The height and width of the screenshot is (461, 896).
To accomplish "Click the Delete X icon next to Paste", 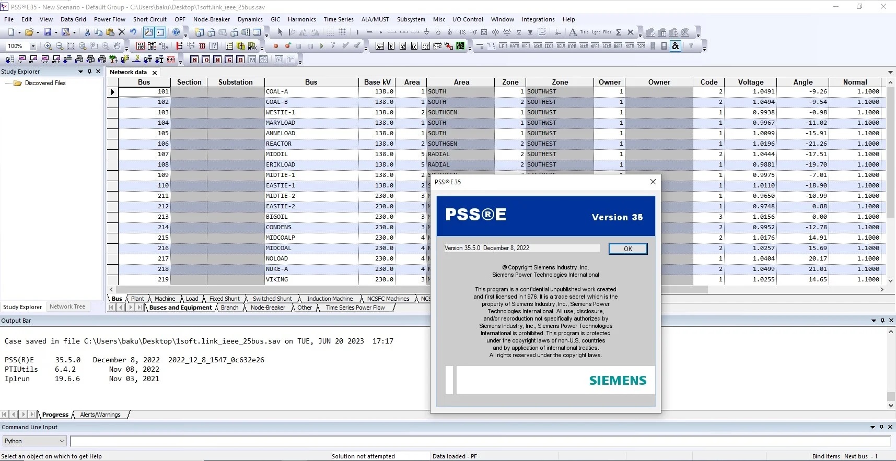I will [x=121, y=32].
